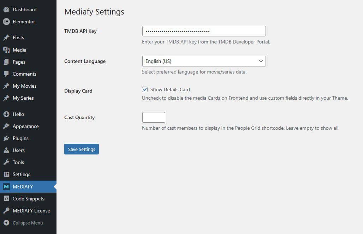Image resolution: width=363 pixels, height=234 pixels.
Task: Click Collapse Menu text
Action: [28, 223]
